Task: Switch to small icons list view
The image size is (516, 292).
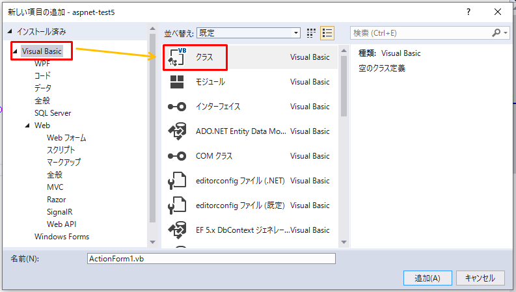Action: (327, 33)
